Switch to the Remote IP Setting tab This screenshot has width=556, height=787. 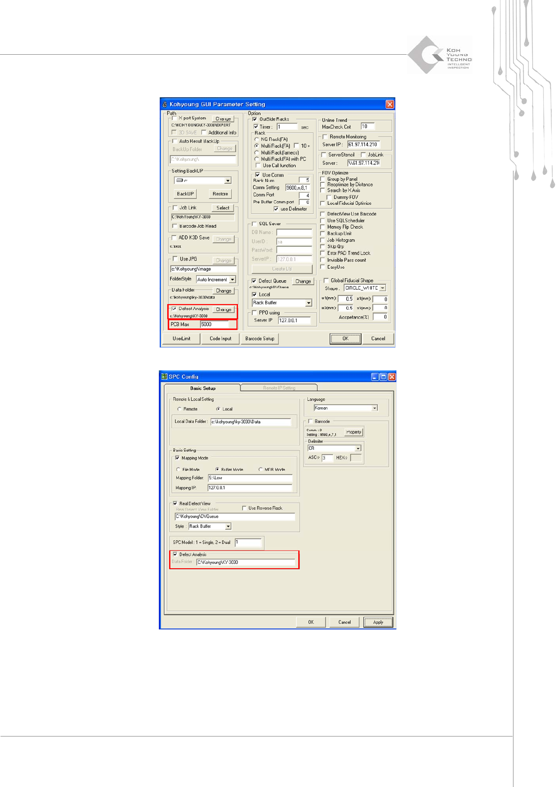279,388
